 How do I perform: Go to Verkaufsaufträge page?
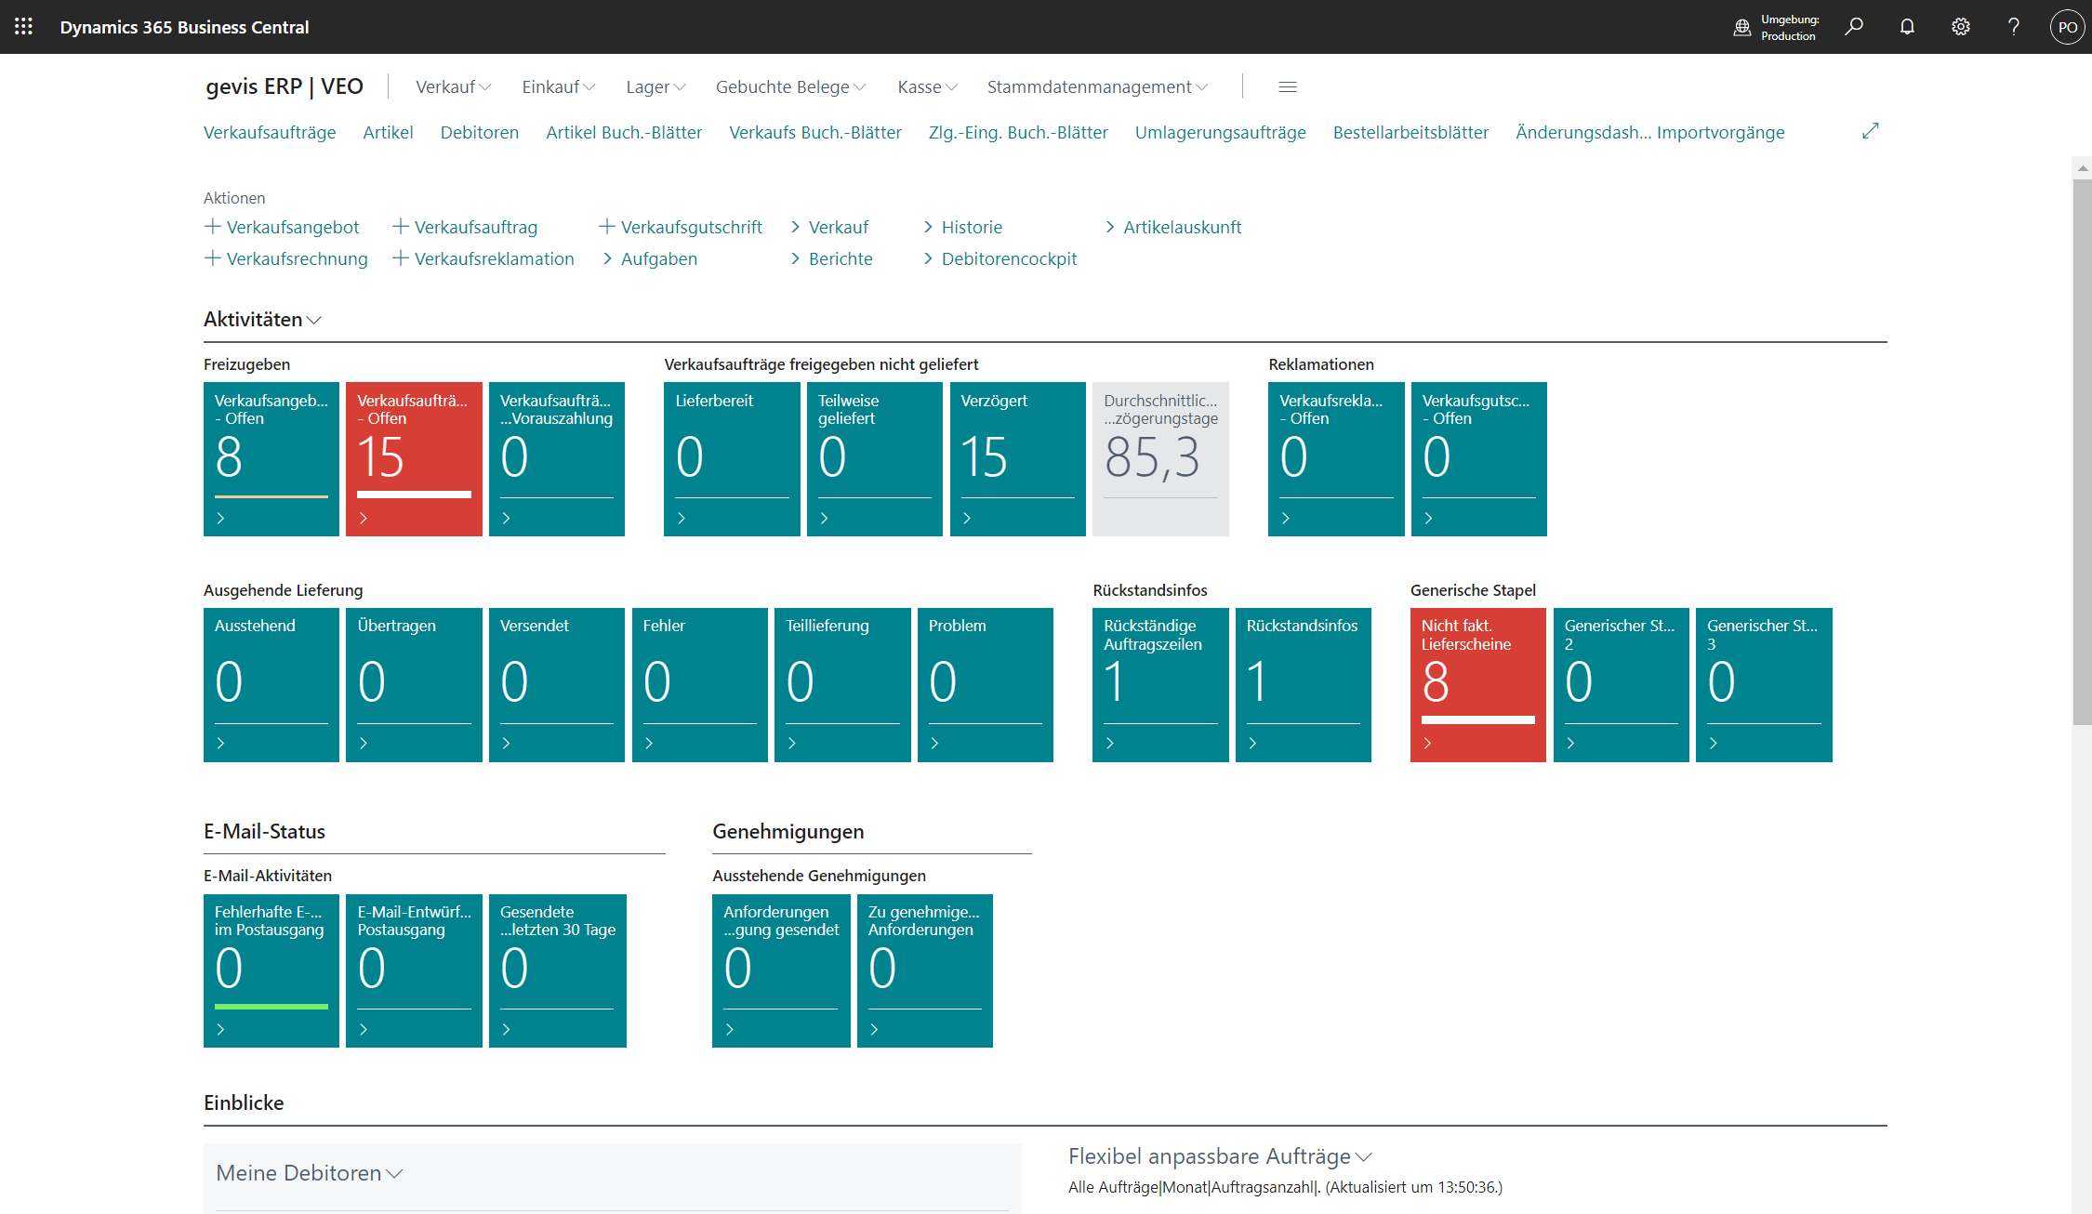[270, 132]
